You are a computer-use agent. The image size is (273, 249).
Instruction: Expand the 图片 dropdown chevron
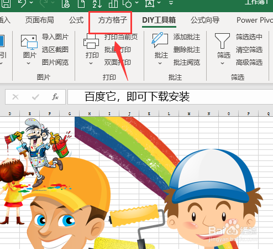[29, 63]
